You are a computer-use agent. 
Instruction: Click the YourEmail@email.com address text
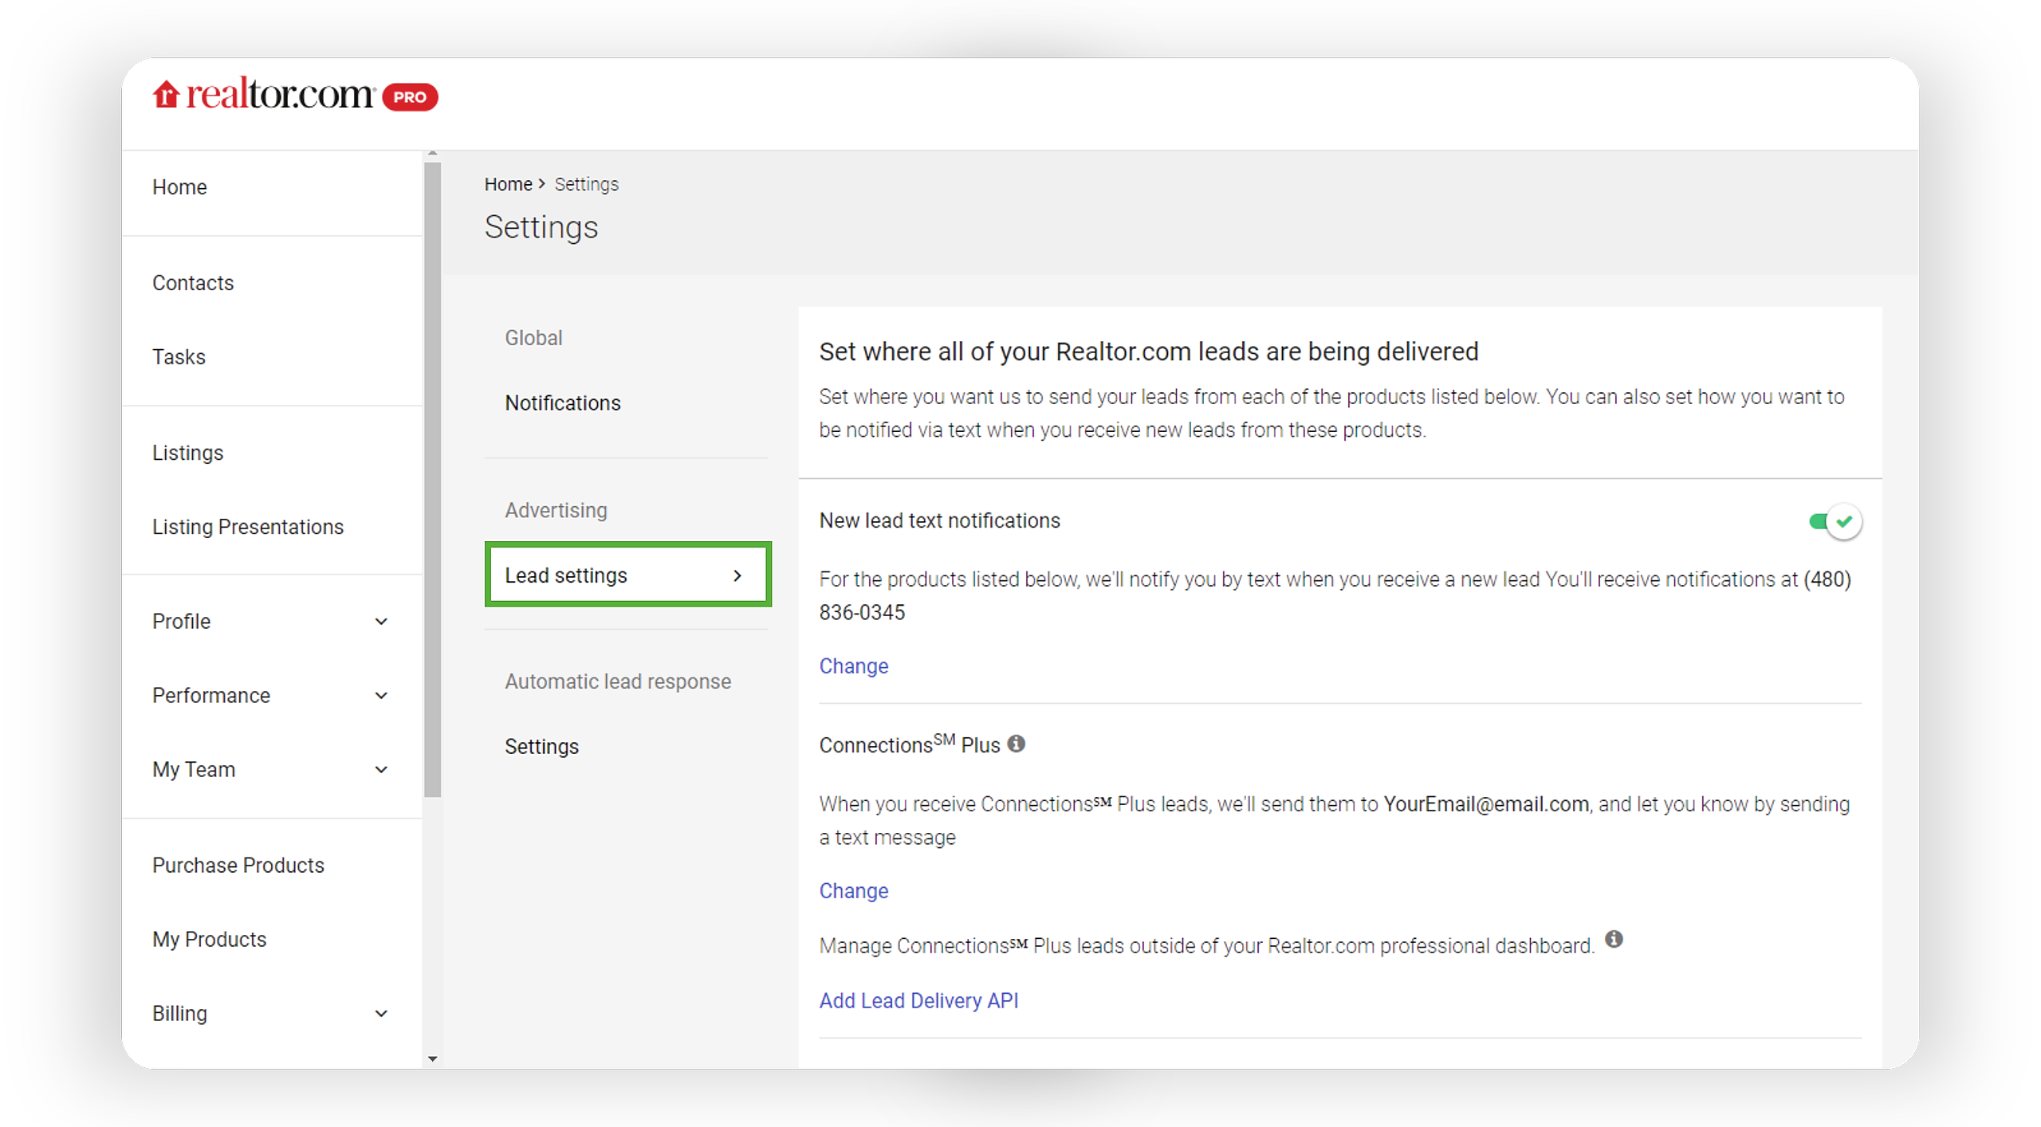click(1486, 804)
